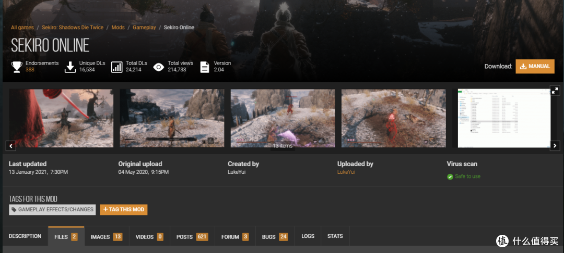This screenshot has height=253, width=564.
Task: Open the Images tab
Action: (x=107, y=236)
